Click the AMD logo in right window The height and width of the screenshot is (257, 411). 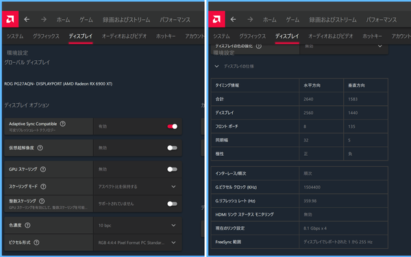coord(216,19)
